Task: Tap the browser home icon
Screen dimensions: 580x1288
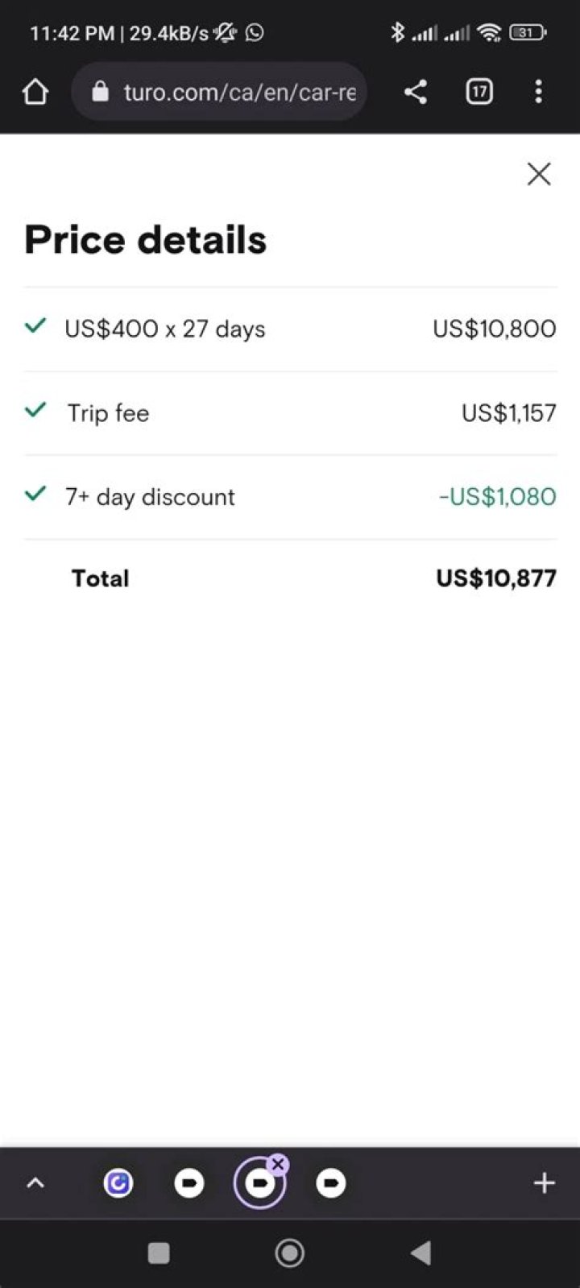Action: coord(35,93)
